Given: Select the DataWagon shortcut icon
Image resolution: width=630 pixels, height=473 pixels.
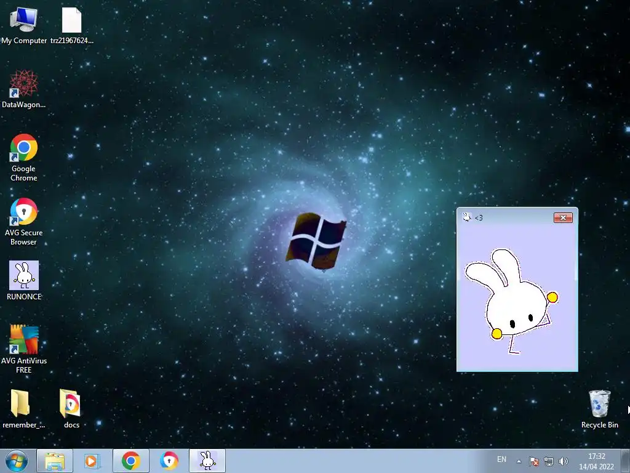Looking at the screenshot, I should coord(24,89).
